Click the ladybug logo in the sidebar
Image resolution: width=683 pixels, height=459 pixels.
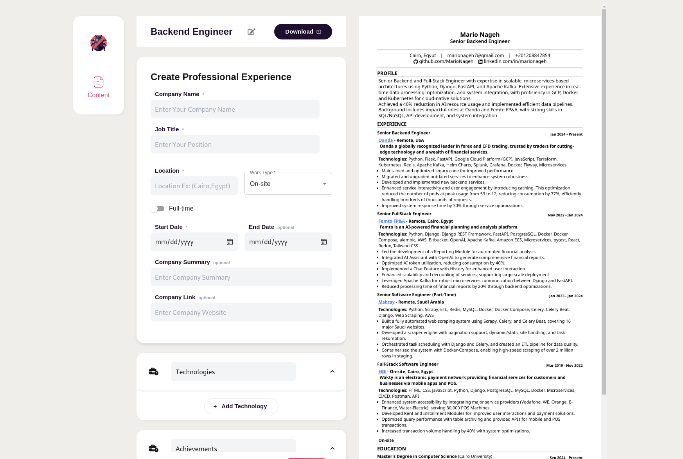(x=99, y=43)
